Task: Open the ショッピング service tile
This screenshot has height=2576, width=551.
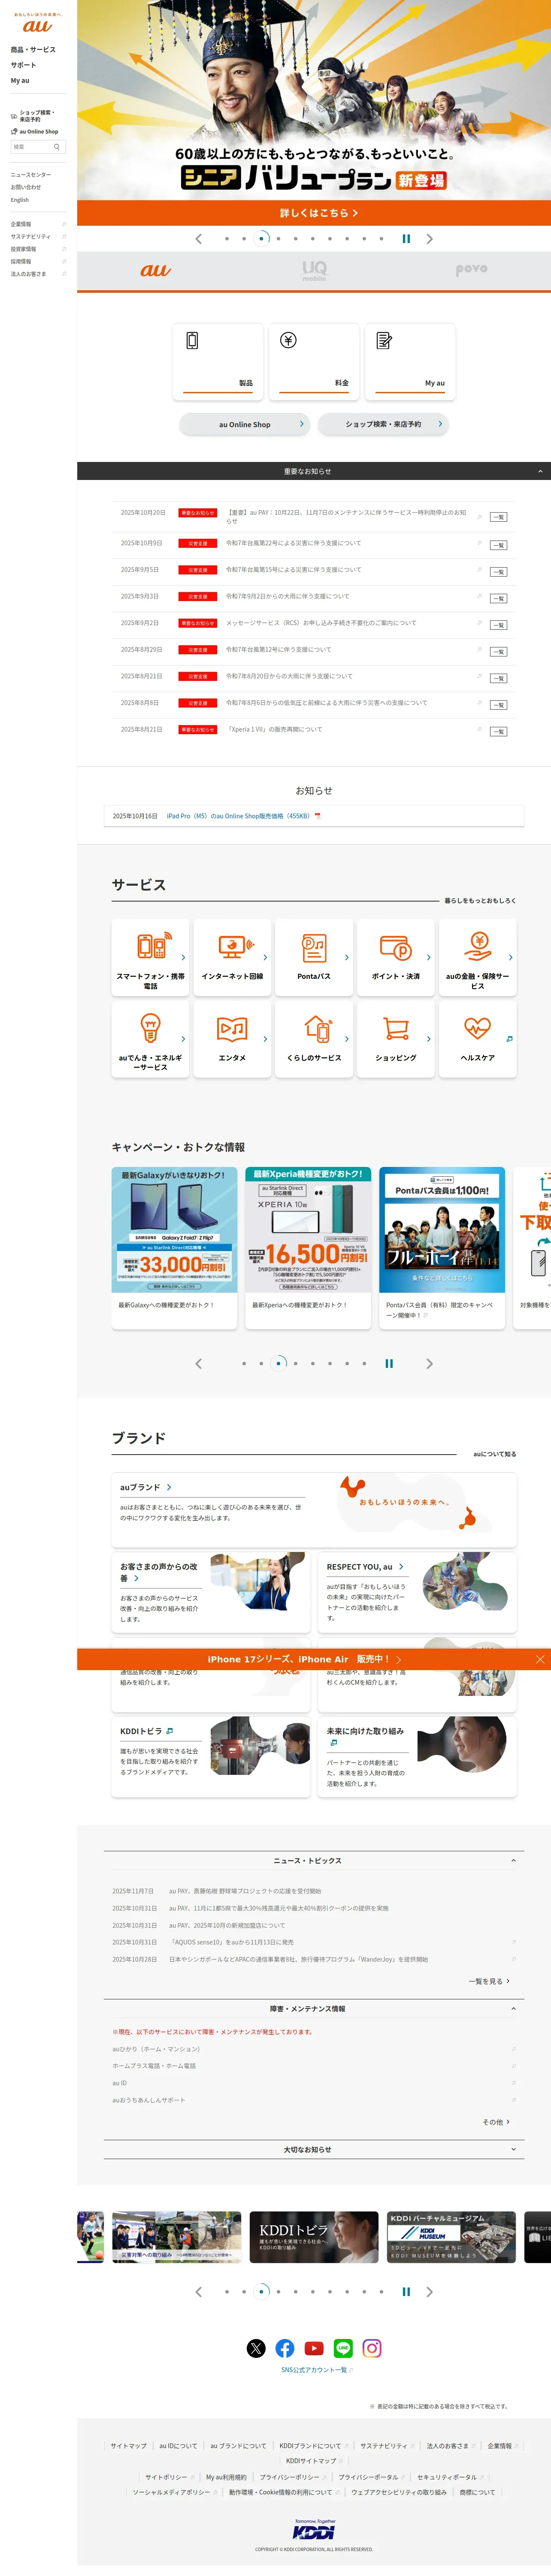Action: [x=396, y=1039]
